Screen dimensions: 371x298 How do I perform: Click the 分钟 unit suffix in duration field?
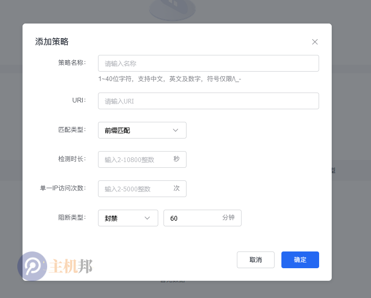click(228, 217)
